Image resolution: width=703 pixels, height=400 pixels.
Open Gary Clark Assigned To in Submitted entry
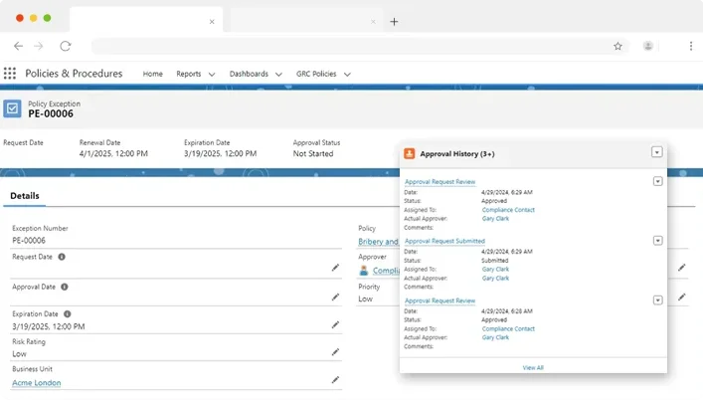click(495, 269)
